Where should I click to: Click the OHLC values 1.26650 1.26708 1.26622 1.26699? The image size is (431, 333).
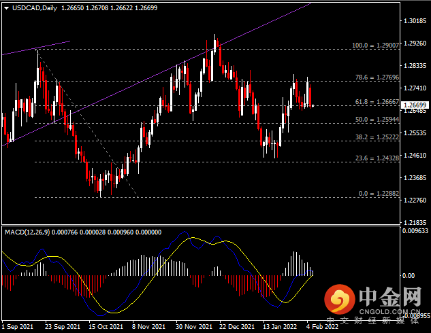click(x=109, y=8)
